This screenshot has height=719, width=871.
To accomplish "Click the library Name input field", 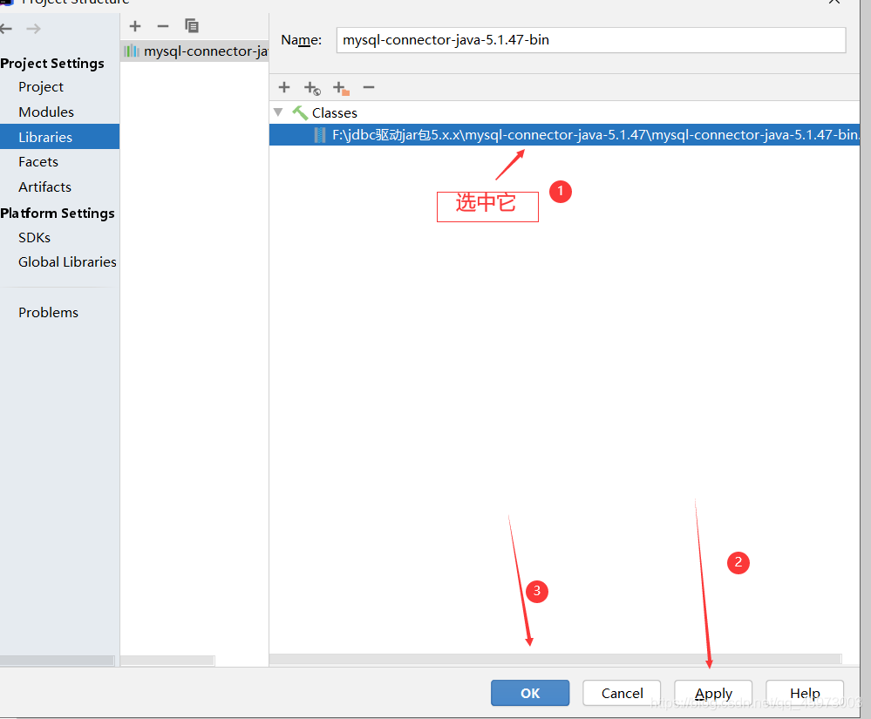I will (591, 40).
